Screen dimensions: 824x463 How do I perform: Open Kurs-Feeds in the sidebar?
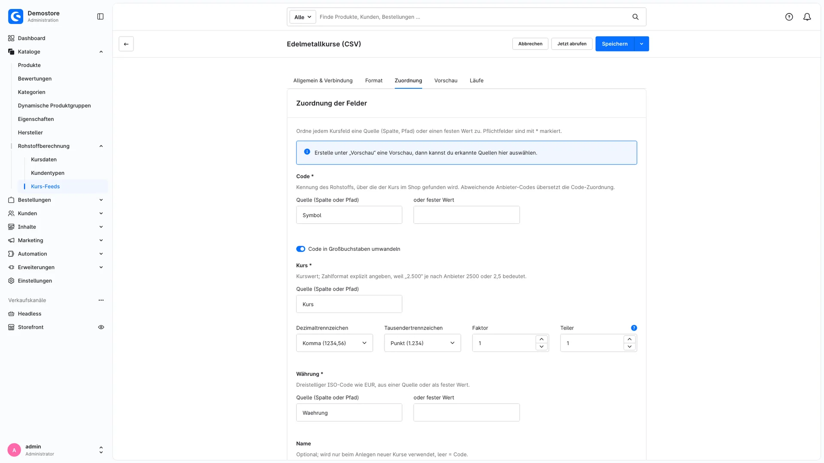(x=63, y=186)
